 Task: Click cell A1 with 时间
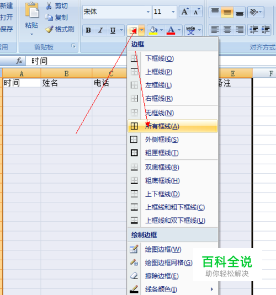click(22, 83)
